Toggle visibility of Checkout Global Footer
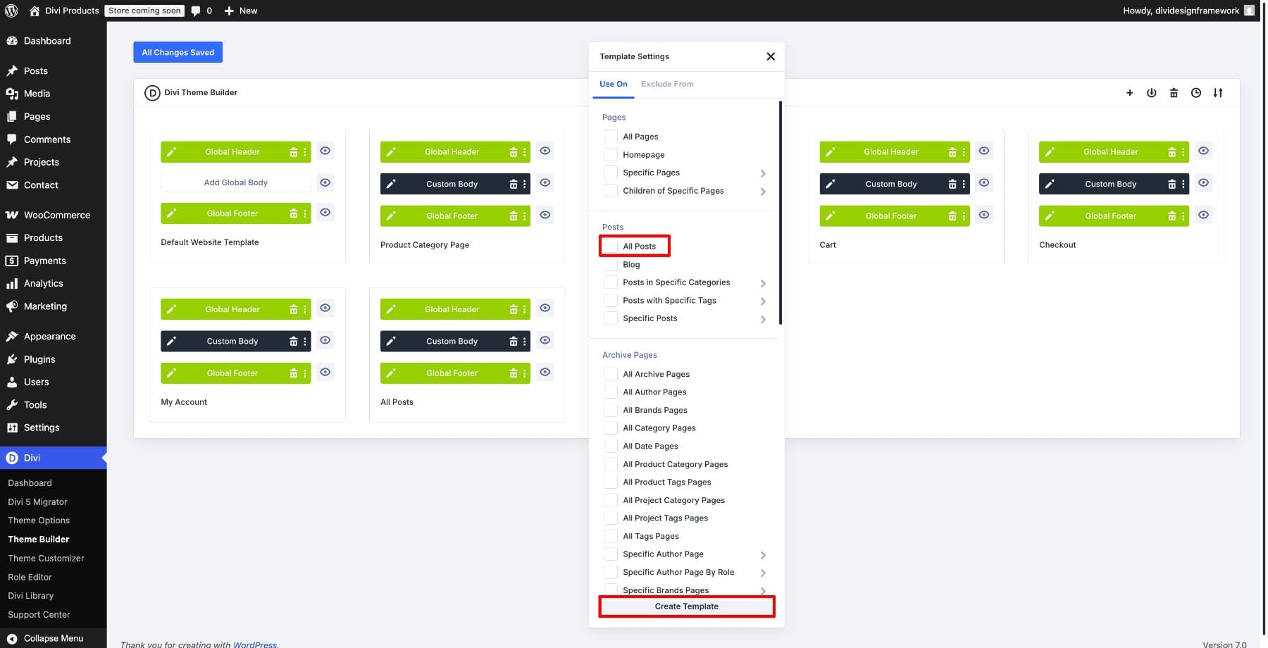Viewport: 1268px width, 648px height. point(1204,215)
